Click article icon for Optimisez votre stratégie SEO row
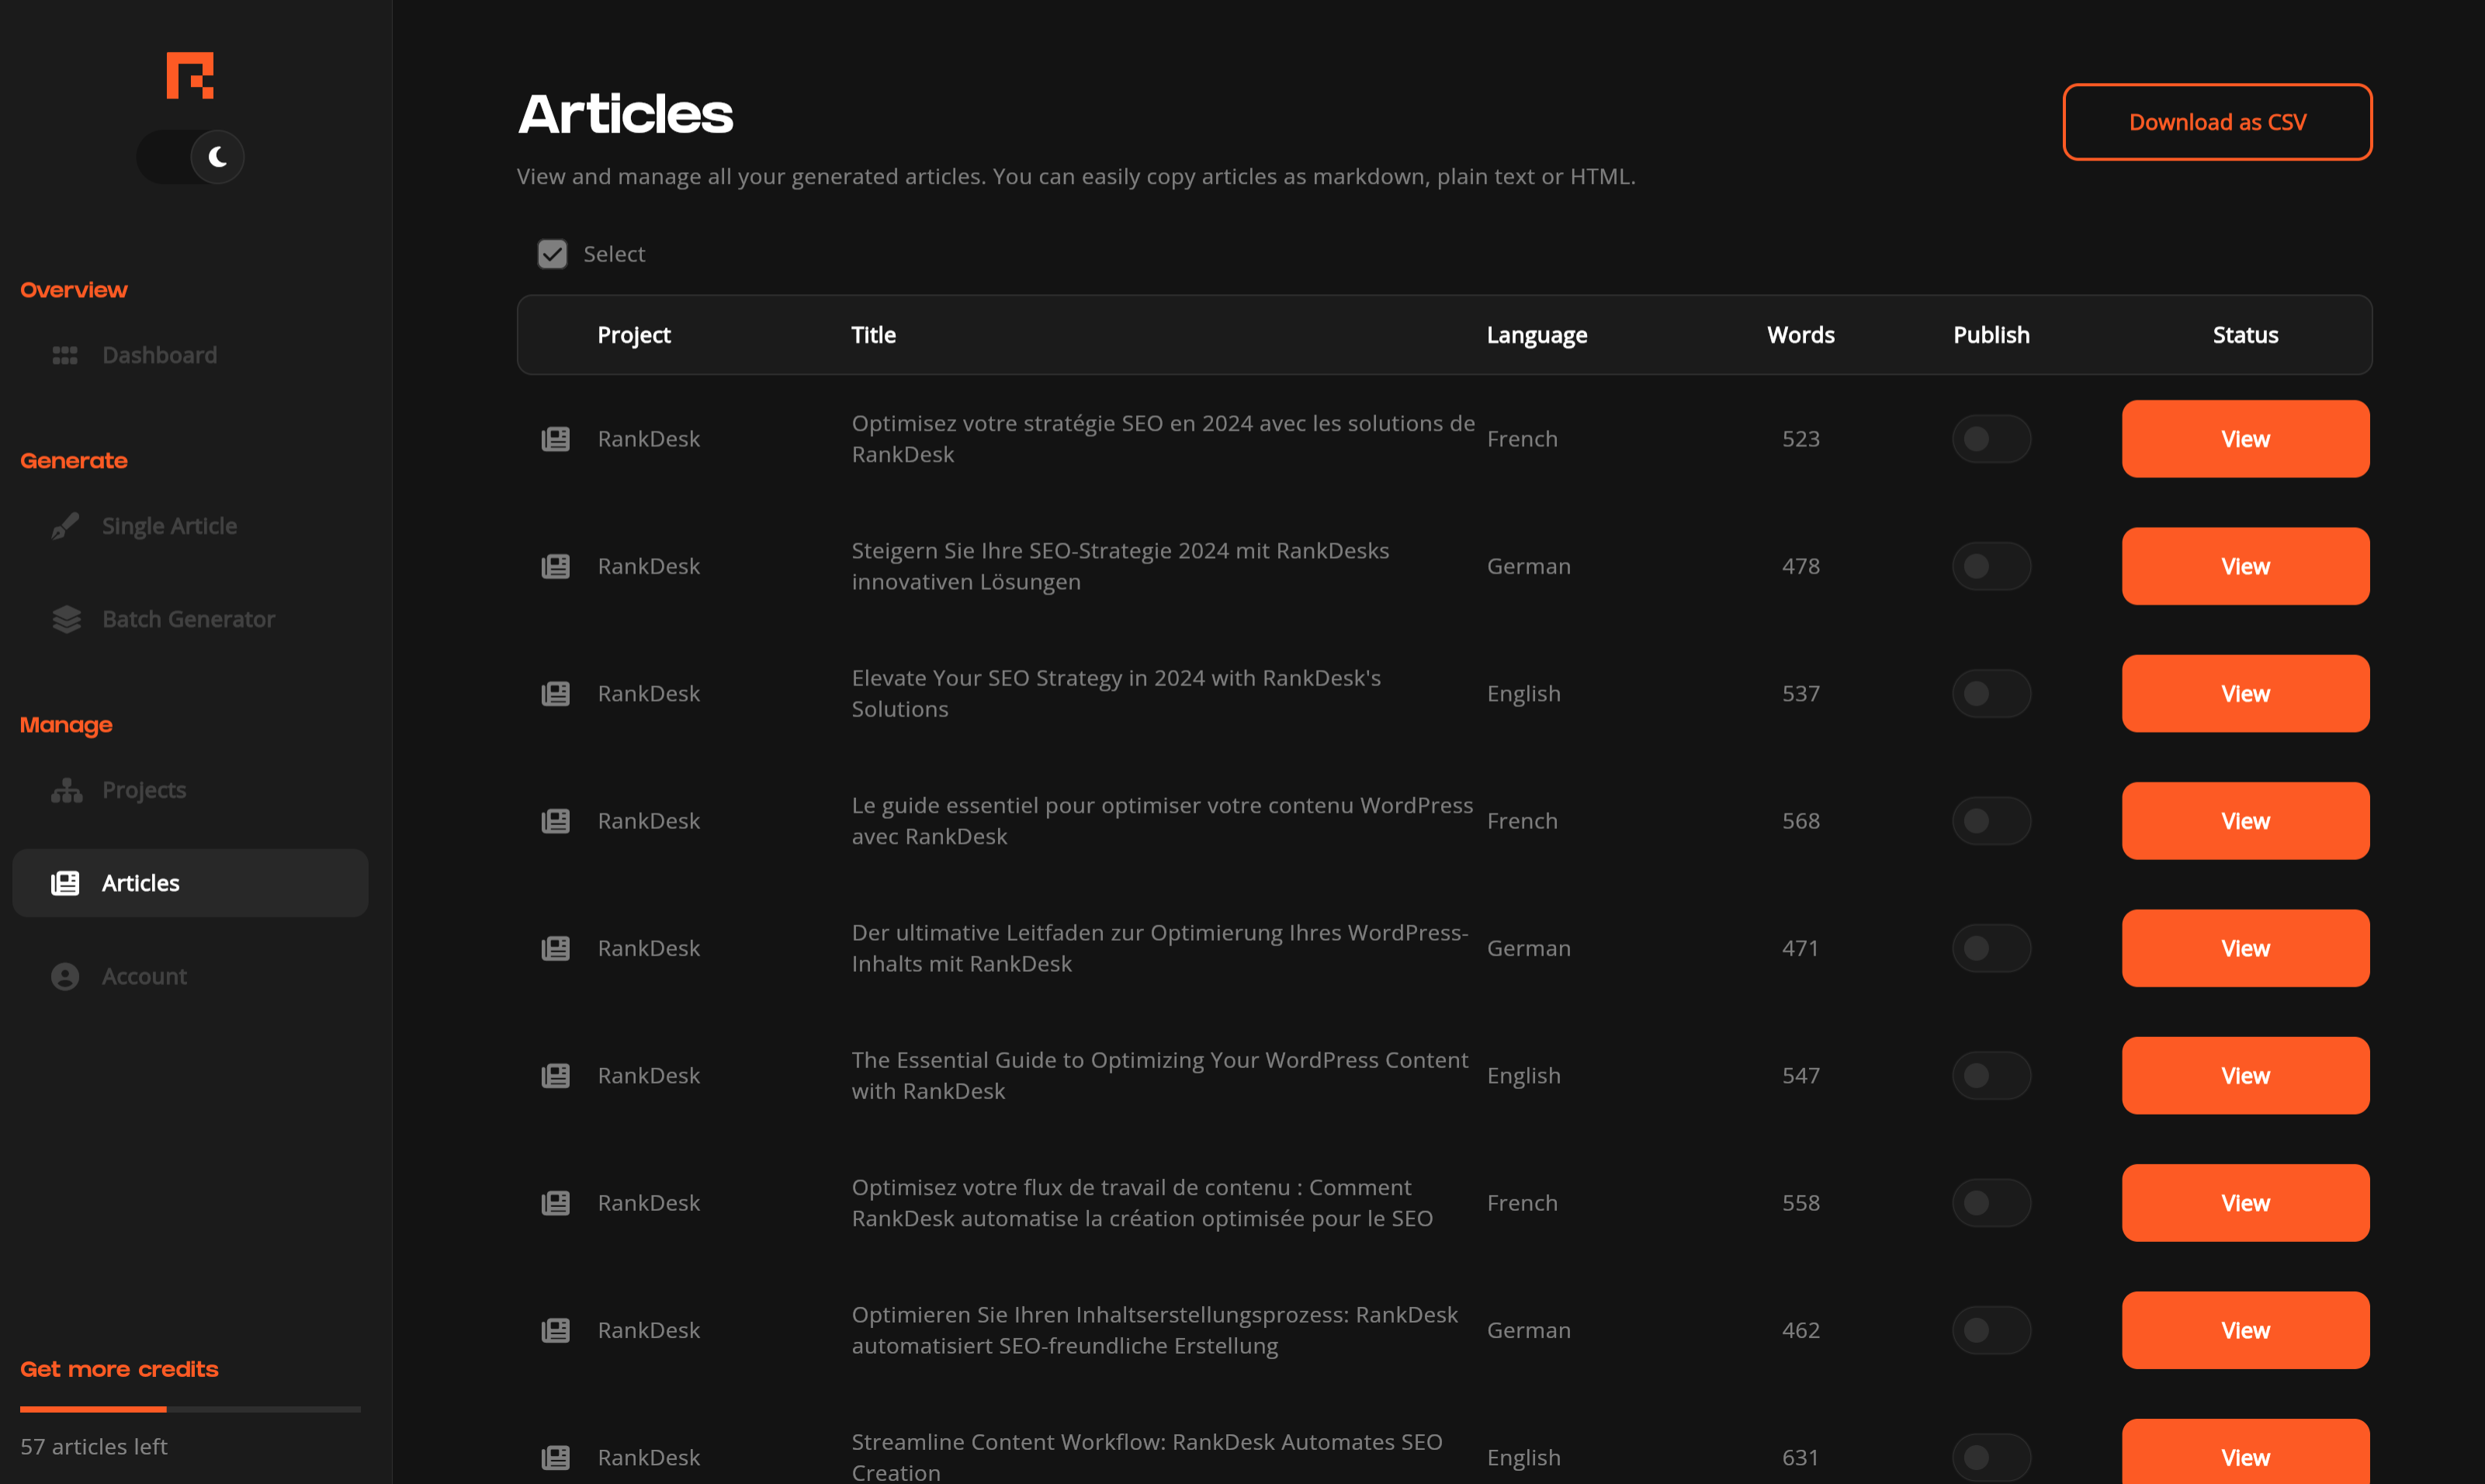Image resolution: width=2485 pixels, height=1484 pixels. click(x=556, y=439)
